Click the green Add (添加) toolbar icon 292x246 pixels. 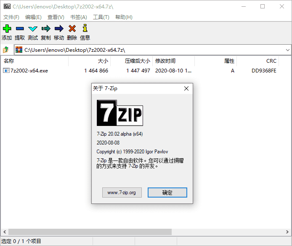7,29
